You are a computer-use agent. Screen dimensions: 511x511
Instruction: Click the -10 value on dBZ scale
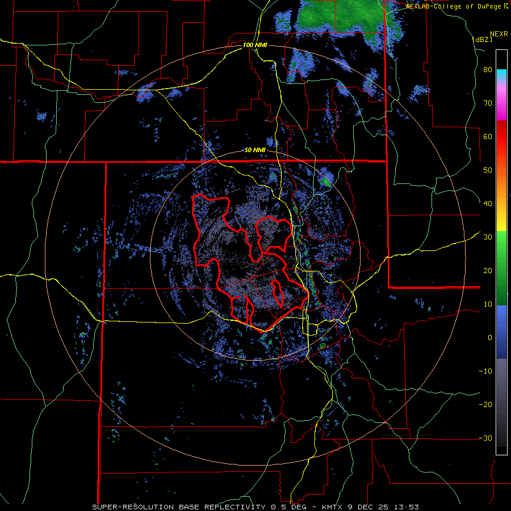[485, 371]
